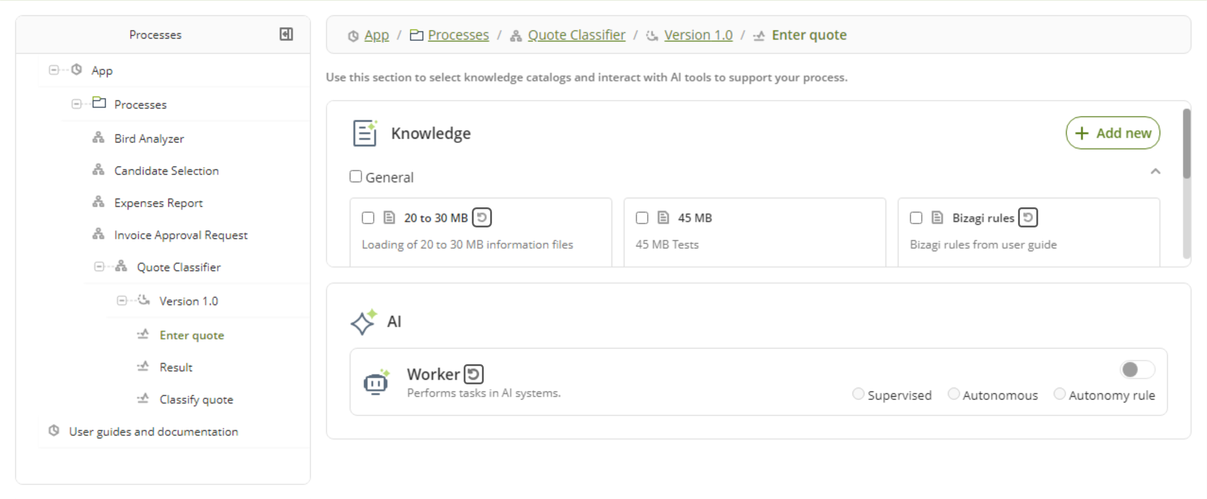Collapse the Processes side panel
Image resolution: width=1207 pixels, height=499 pixels.
click(286, 34)
